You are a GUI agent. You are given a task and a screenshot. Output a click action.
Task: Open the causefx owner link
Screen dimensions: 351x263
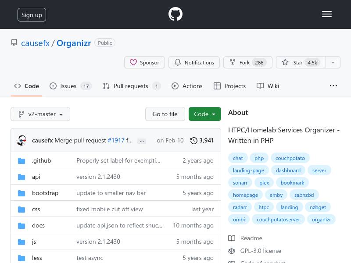[36, 43]
